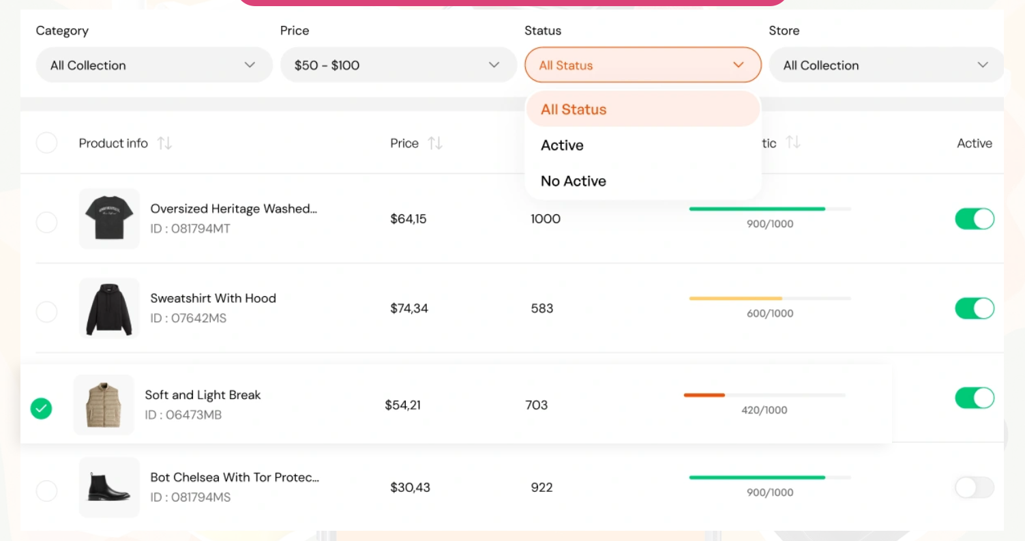Click the ID : 081794MS text
The image size is (1025, 541).
pyautogui.click(x=190, y=497)
